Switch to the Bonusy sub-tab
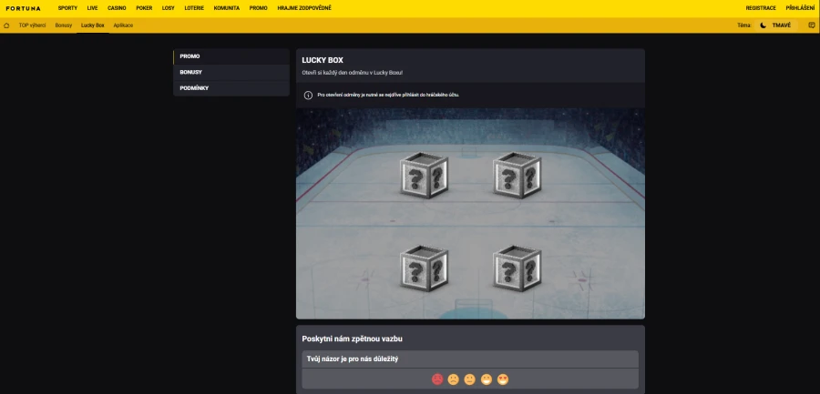The height and width of the screenshot is (394, 820). (64, 25)
